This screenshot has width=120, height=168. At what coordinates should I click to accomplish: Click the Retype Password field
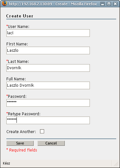coord(48,120)
